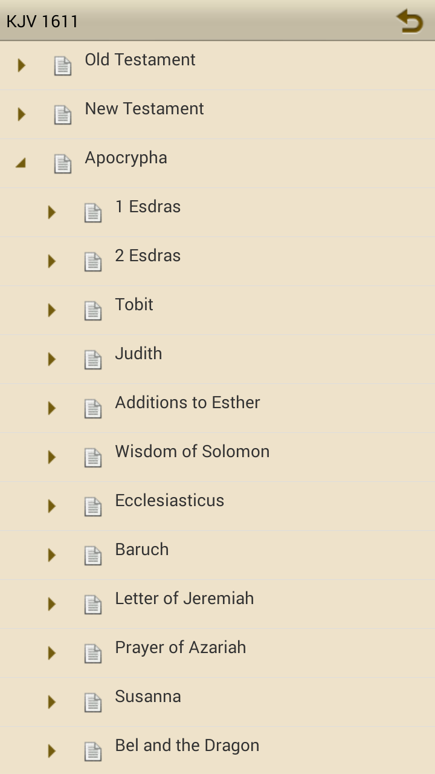Select Letter of Jeremiah

click(x=184, y=599)
